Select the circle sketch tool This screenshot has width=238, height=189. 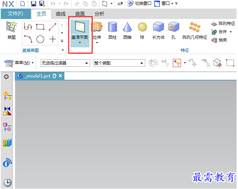40,39
